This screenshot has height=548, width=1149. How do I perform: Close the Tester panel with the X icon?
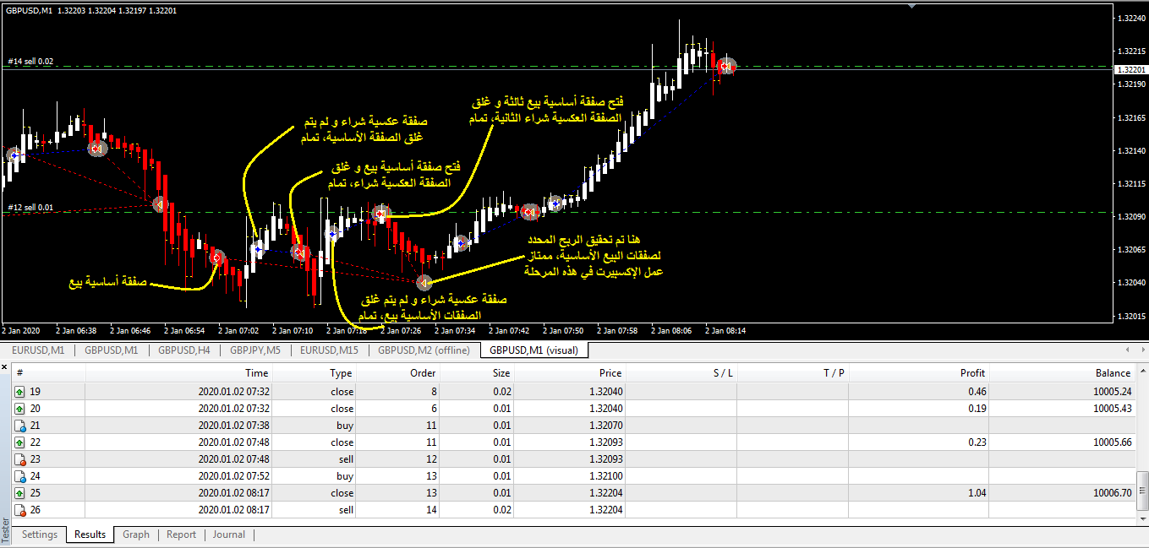(5, 367)
